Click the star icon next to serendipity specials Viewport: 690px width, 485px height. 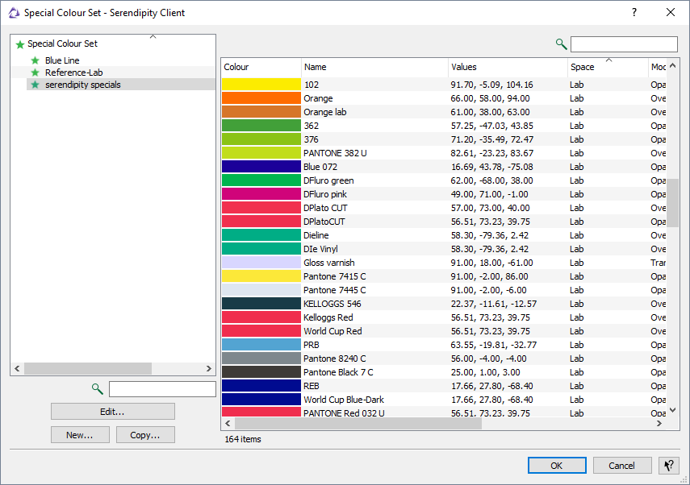coord(36,85)
